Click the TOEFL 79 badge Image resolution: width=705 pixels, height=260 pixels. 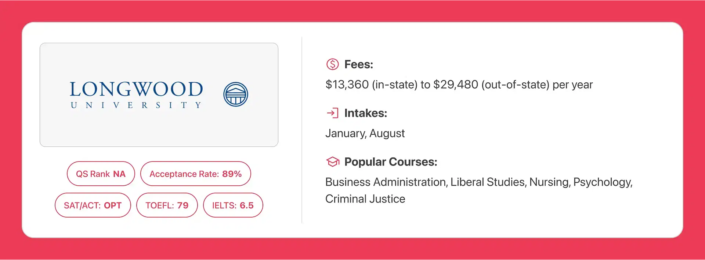pyautogui.click(x=167, y=205)
